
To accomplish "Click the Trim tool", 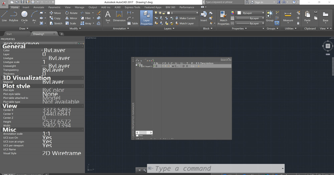I will 86,13.
